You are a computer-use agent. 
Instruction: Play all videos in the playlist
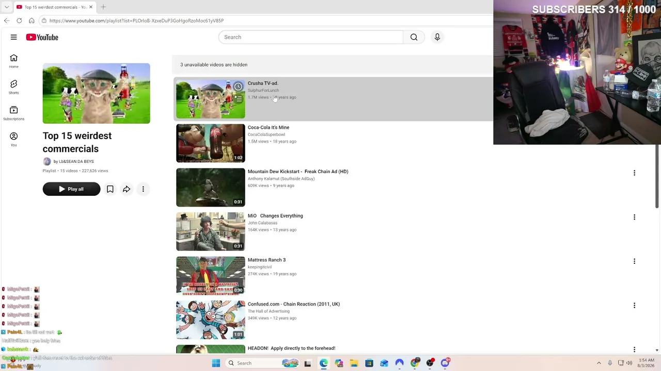click(x=71, y=189)
